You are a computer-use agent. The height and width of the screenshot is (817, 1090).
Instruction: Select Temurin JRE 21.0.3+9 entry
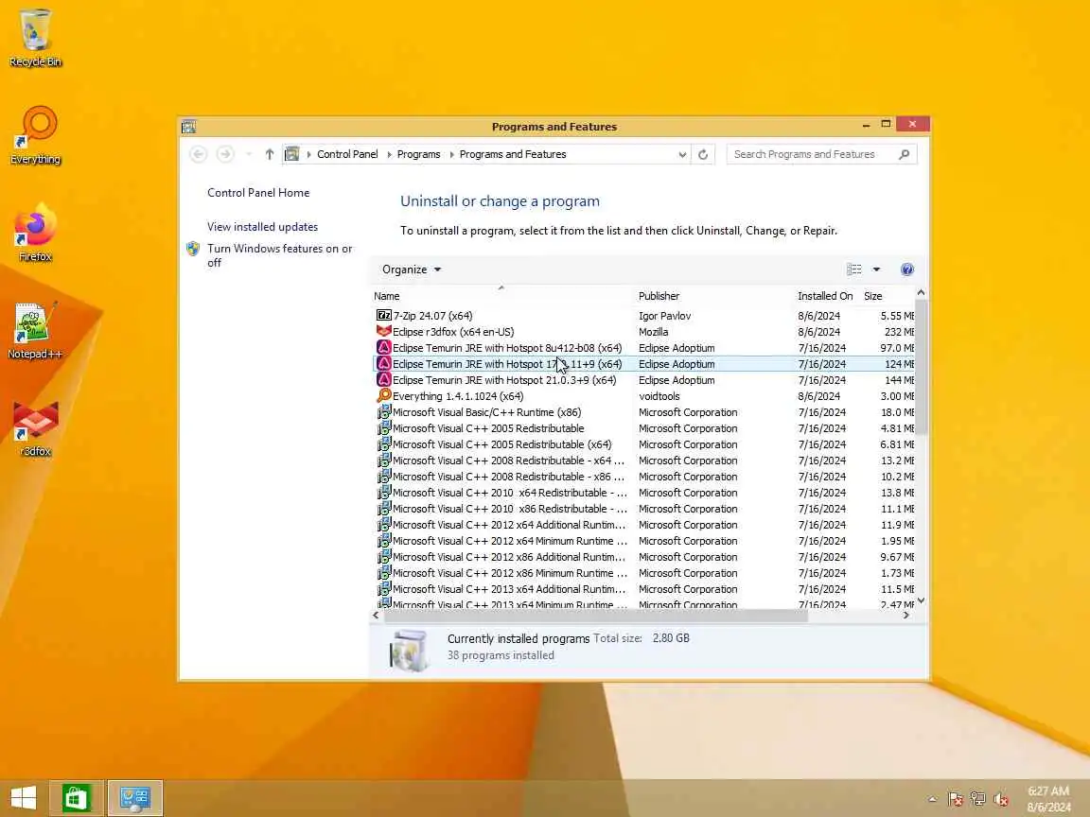[643, 380]
